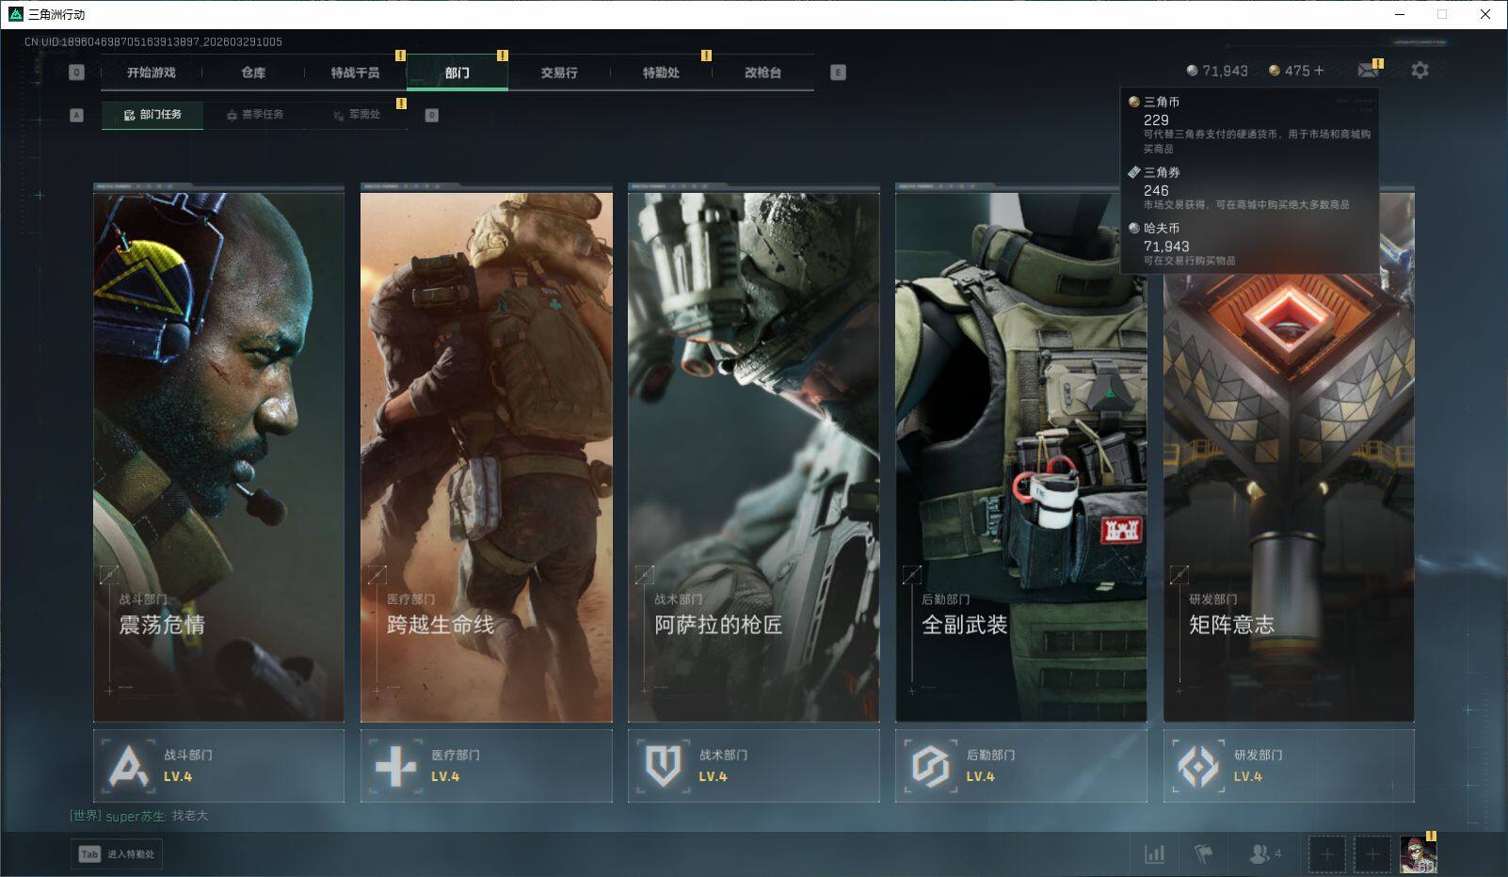Open the flags icon in bottom bar
Viewport: 1508px width, 877px height.
(x=1203, y=854)
